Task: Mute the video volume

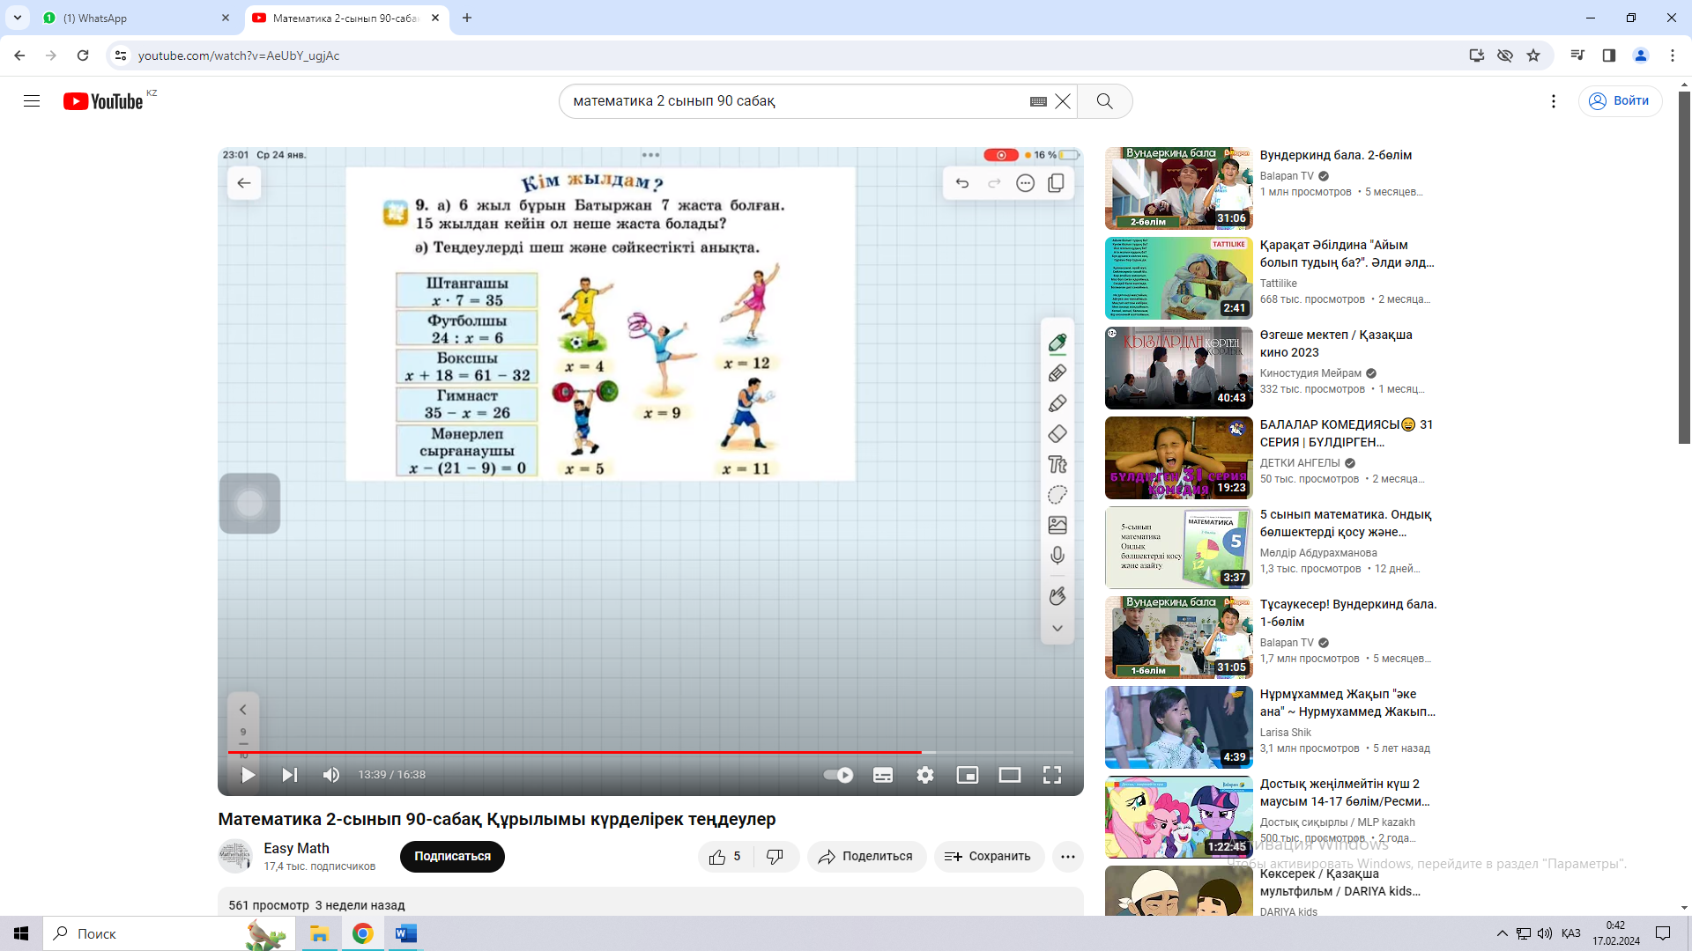Action: point(331,775)
